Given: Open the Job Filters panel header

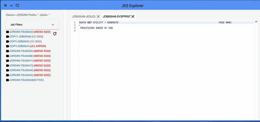Looking at the screenshot, I should coord(32,25).
